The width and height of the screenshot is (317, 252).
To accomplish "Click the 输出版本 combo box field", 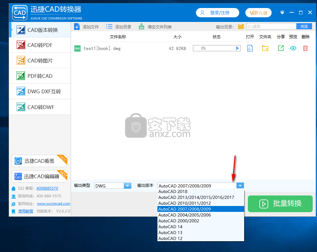I will click(x=197, y=186).
